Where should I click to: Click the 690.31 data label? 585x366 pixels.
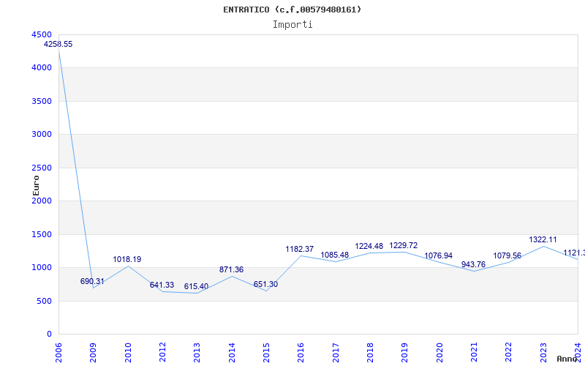coord(92,281)
